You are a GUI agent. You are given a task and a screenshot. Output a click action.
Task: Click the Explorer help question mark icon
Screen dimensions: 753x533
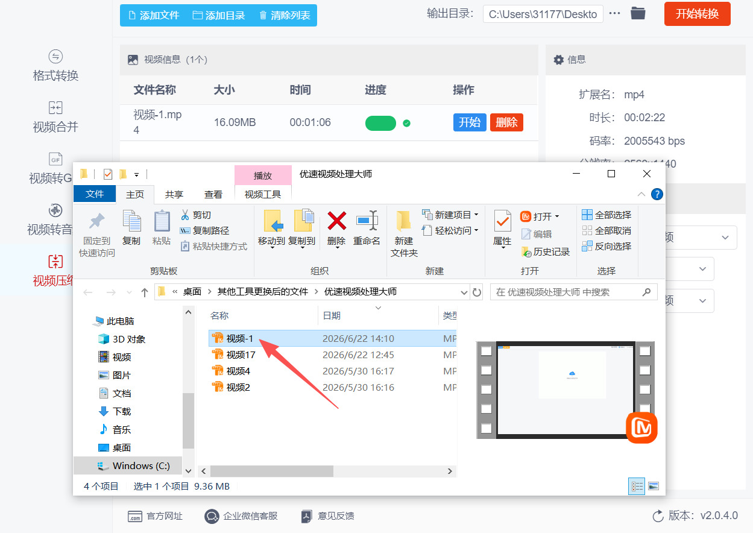tap(657, 194)
